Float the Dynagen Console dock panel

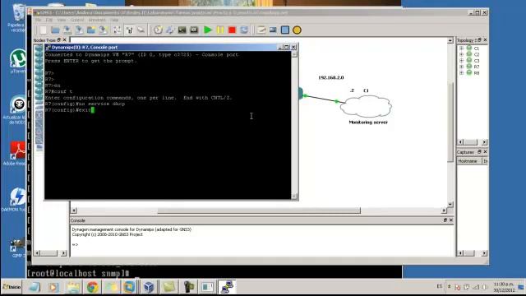click(x=445, y=220)
